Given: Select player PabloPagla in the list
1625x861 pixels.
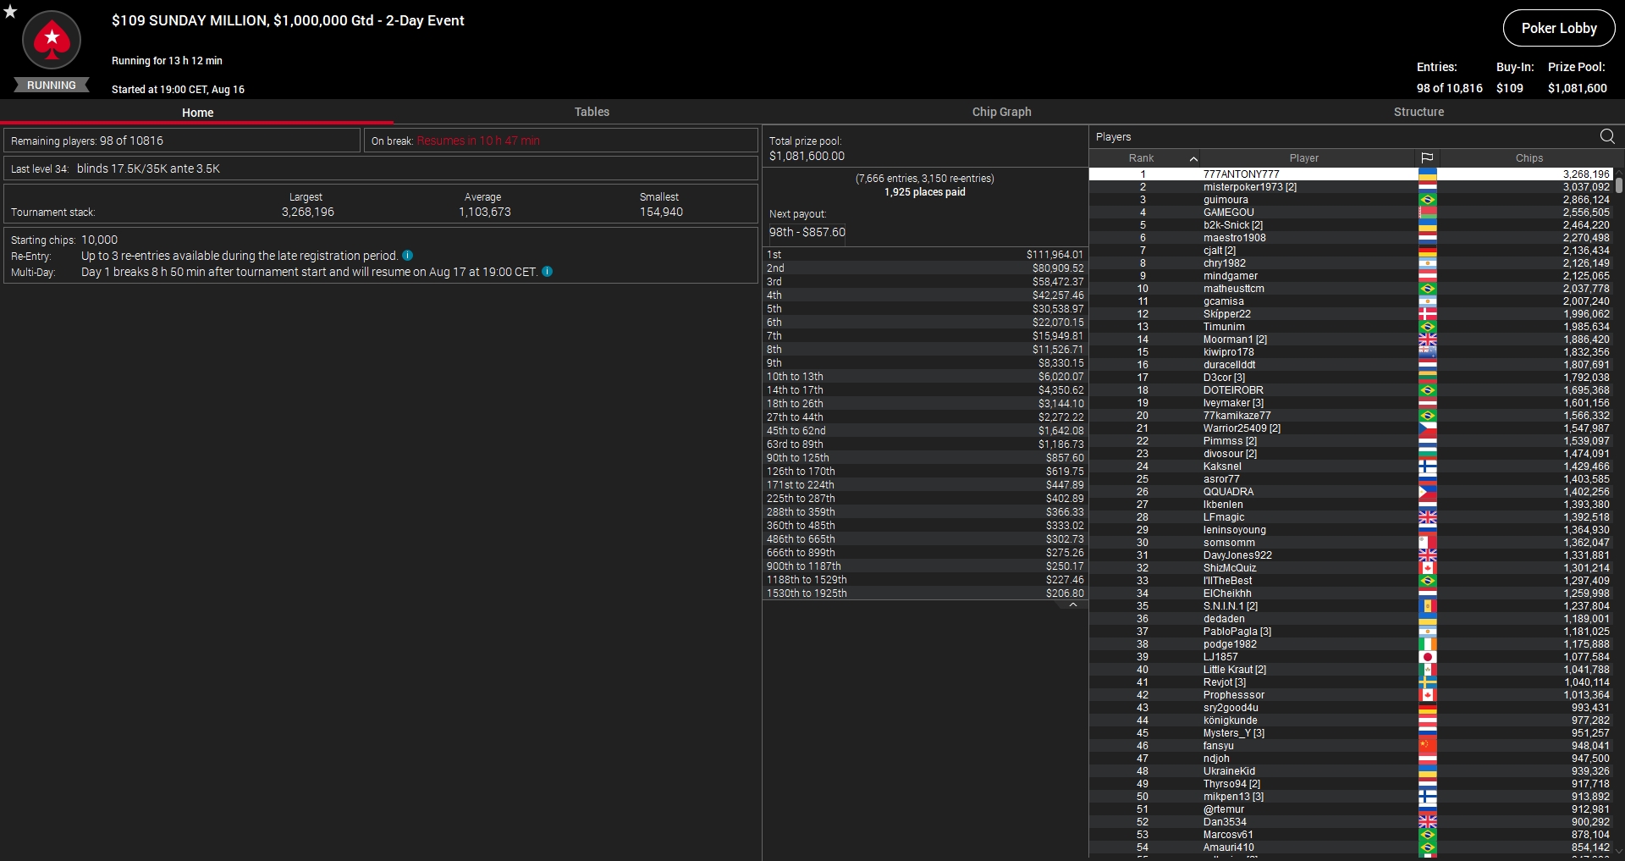Looking at the screenshot, I should tap(1351, 632).
